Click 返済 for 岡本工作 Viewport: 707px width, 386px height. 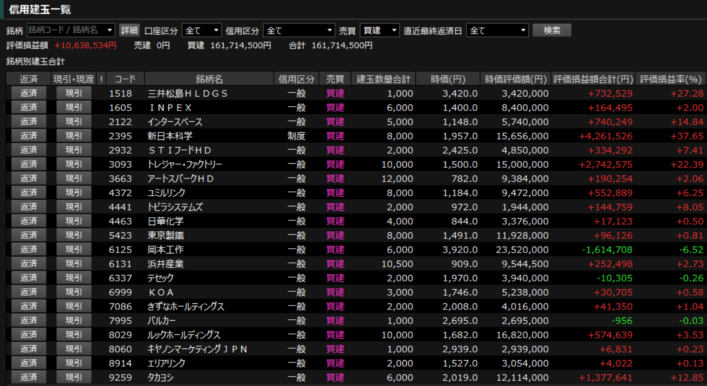pos(29,249)
